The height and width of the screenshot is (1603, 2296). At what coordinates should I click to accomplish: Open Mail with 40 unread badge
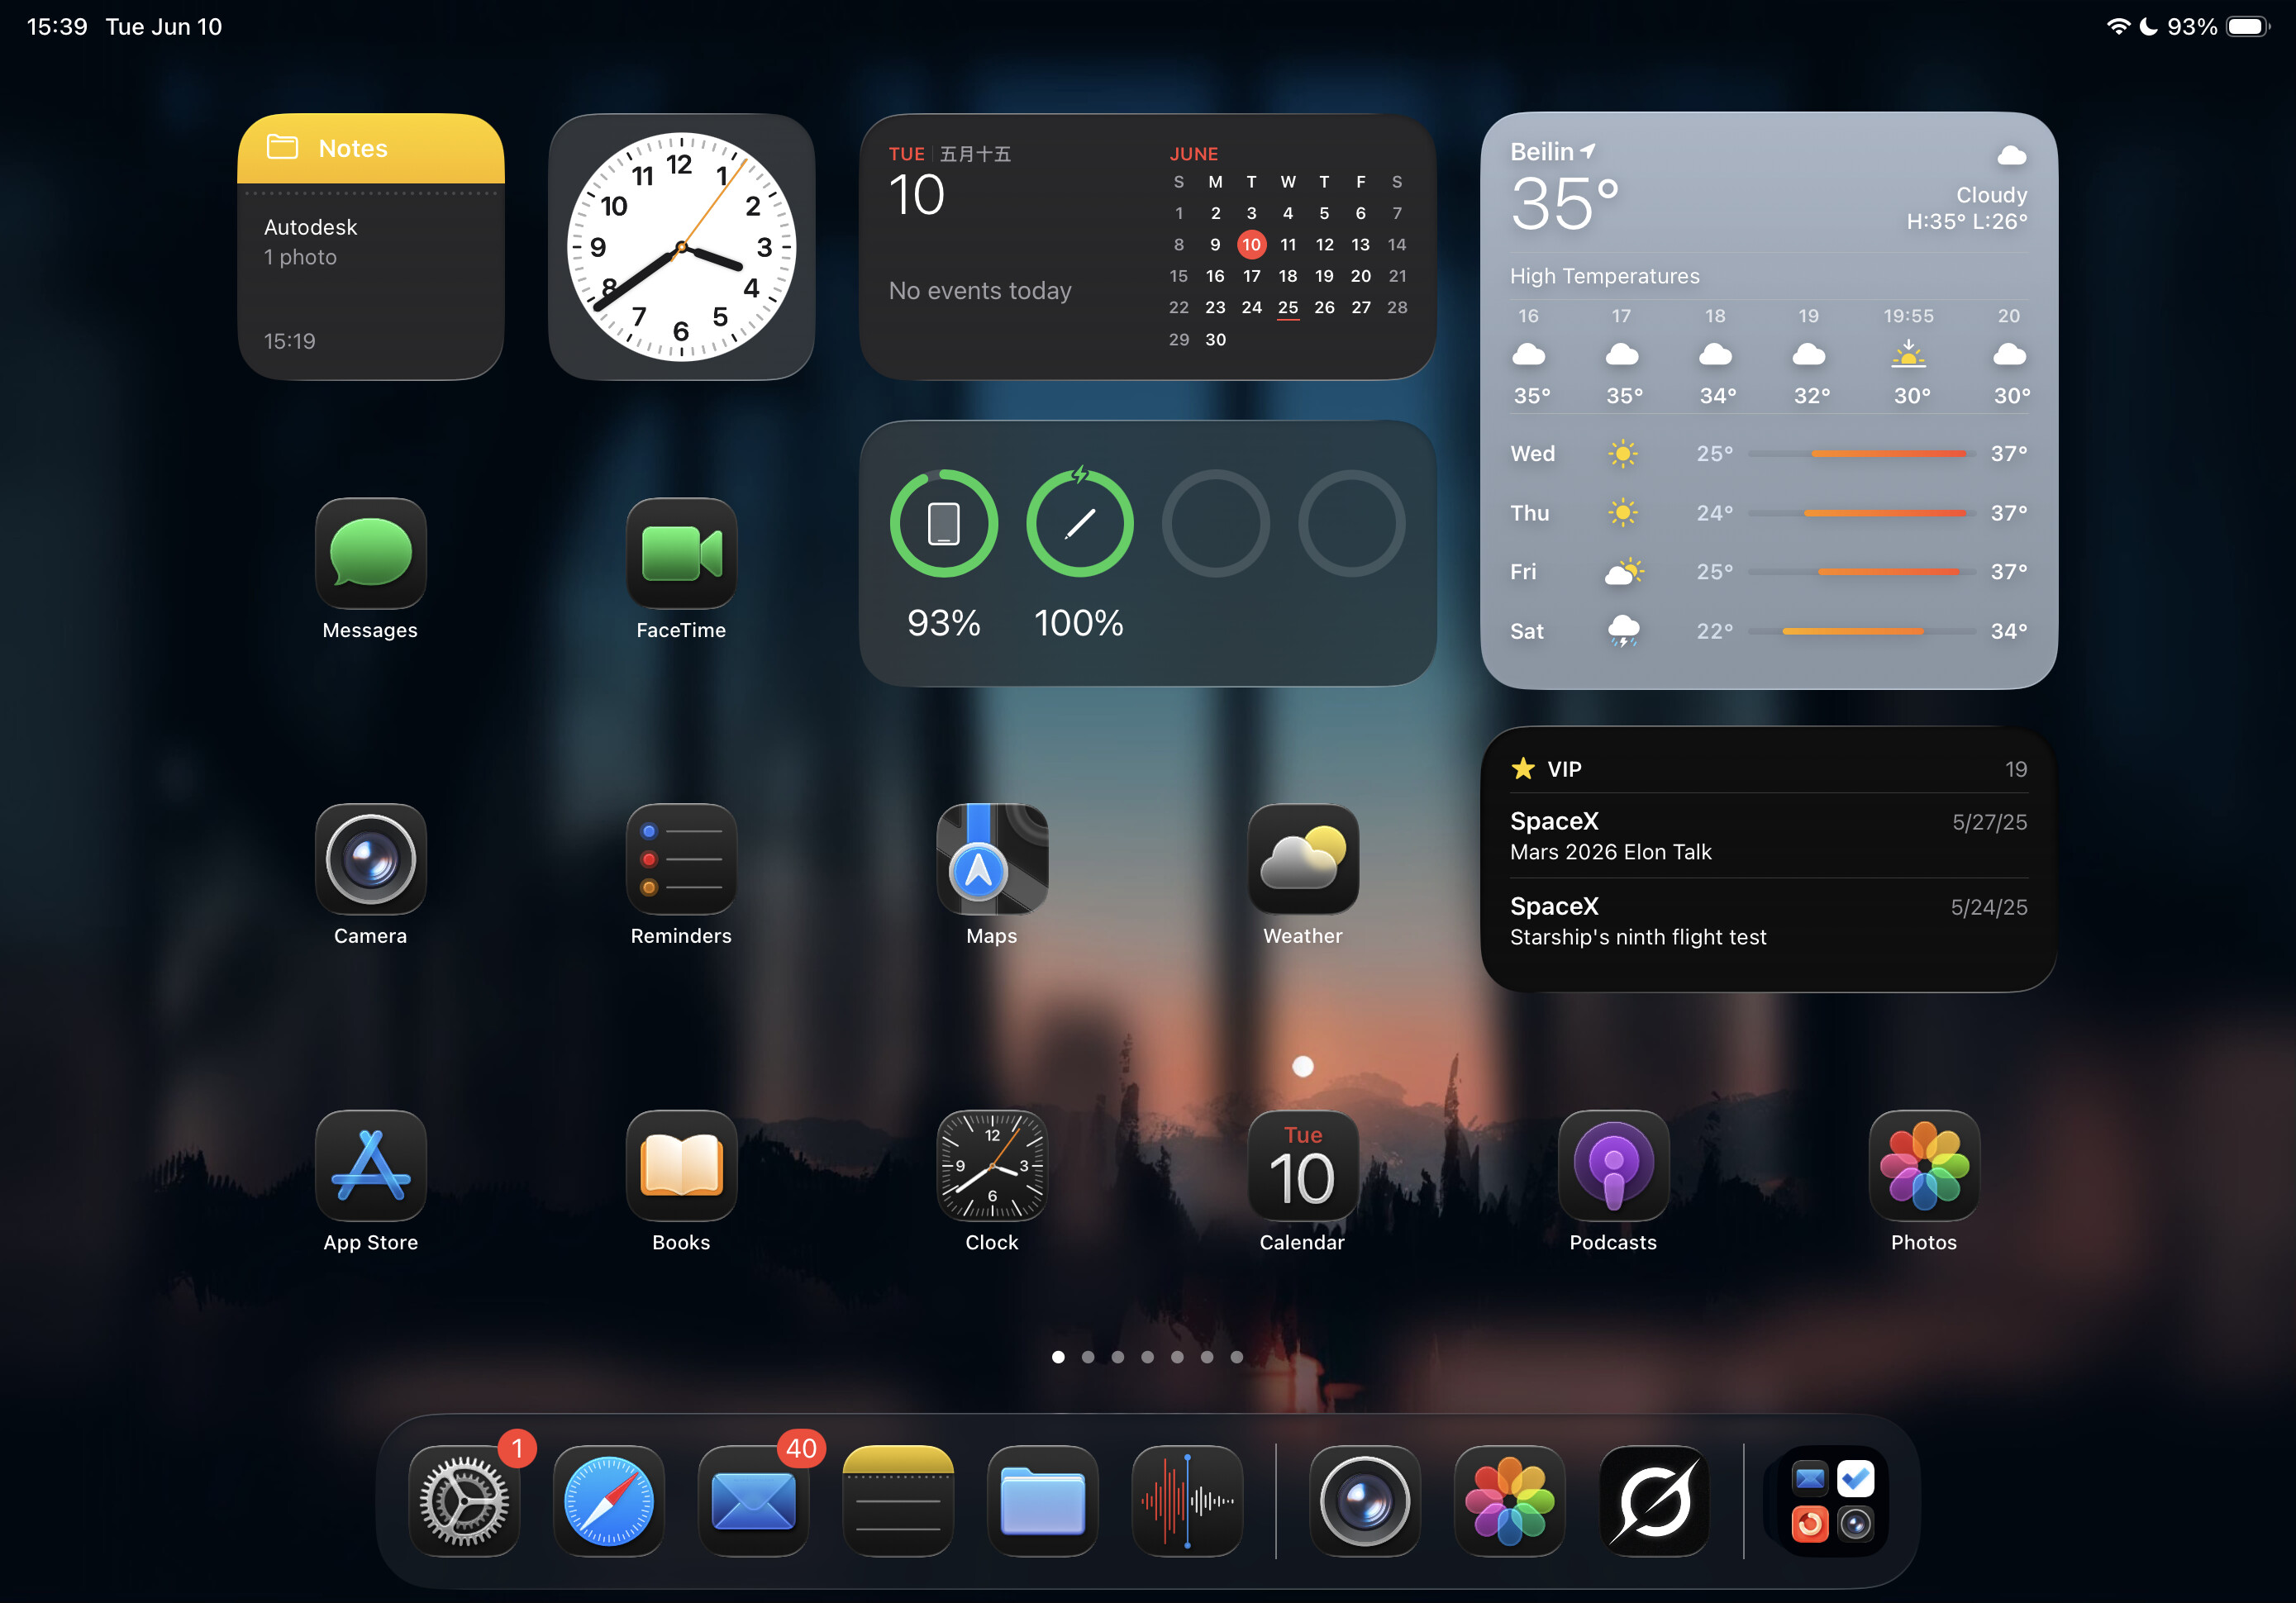753,1500
